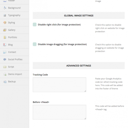Click the Disable image dragging label text
Screen dimensions: 128x128
pyautogui.click(x=62, y=44)
